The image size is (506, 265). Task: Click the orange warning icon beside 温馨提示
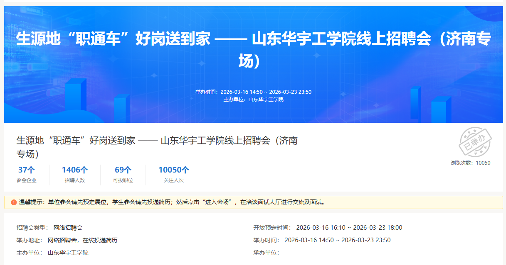pyautogui.click(x=14, y=202)
